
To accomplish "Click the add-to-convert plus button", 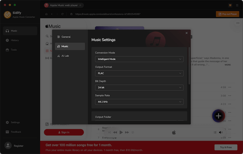I will [x=218, y=116].
